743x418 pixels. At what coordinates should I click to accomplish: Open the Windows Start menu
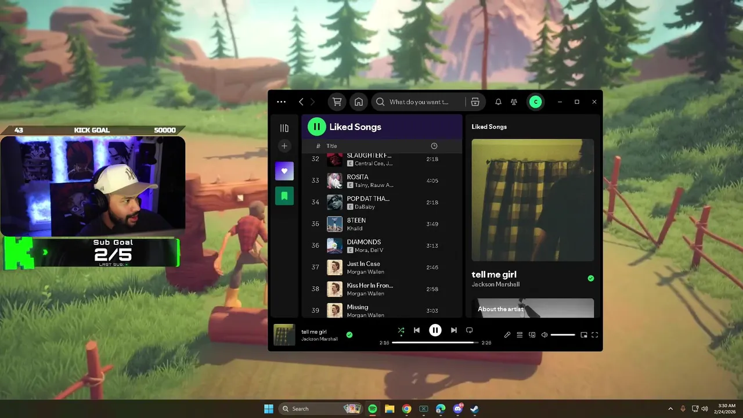coord(269,409)
